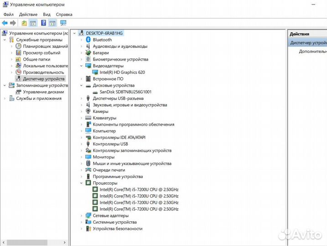This screenshot has height=246, width=327.
Task: Click the Back arrow toolbar icon
Action: [5, 23]
